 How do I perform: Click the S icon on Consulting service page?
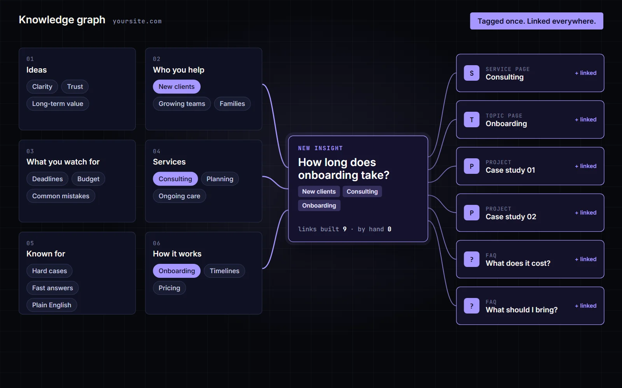[472, 73]
